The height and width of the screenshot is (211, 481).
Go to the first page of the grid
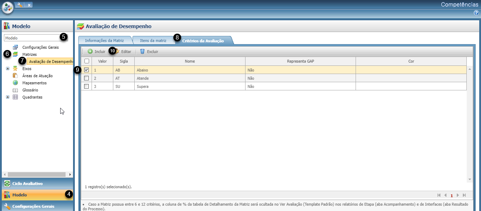[439, 195]
